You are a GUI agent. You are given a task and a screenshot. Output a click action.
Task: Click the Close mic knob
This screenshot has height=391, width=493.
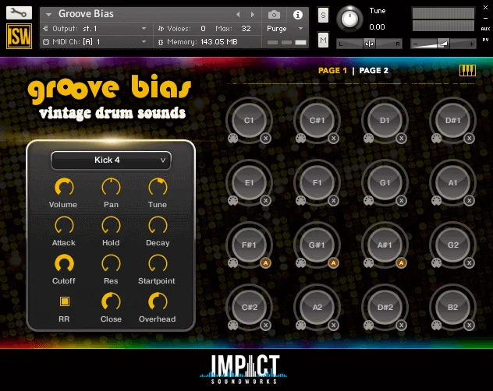[x=111, y=301]
